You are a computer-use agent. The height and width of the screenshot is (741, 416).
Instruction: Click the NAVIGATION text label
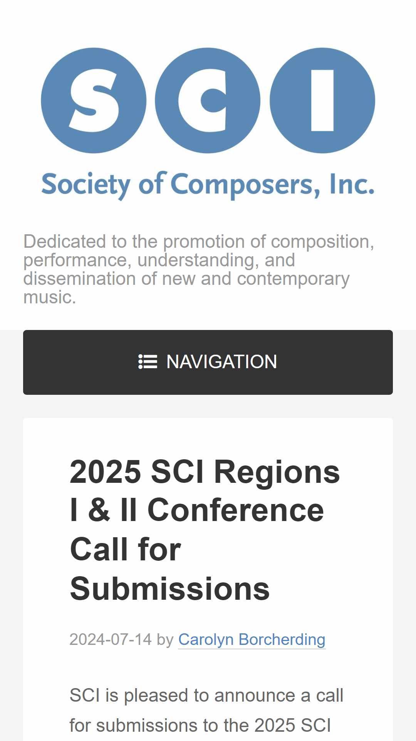click(x=221, y=362)
